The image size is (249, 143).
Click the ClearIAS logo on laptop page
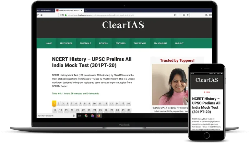click(x=123, y=25)
